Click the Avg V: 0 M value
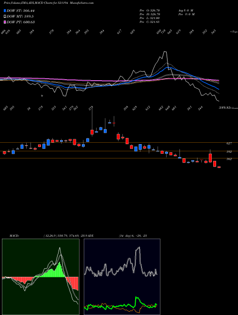The image size is (238, 315). [186, 10]
